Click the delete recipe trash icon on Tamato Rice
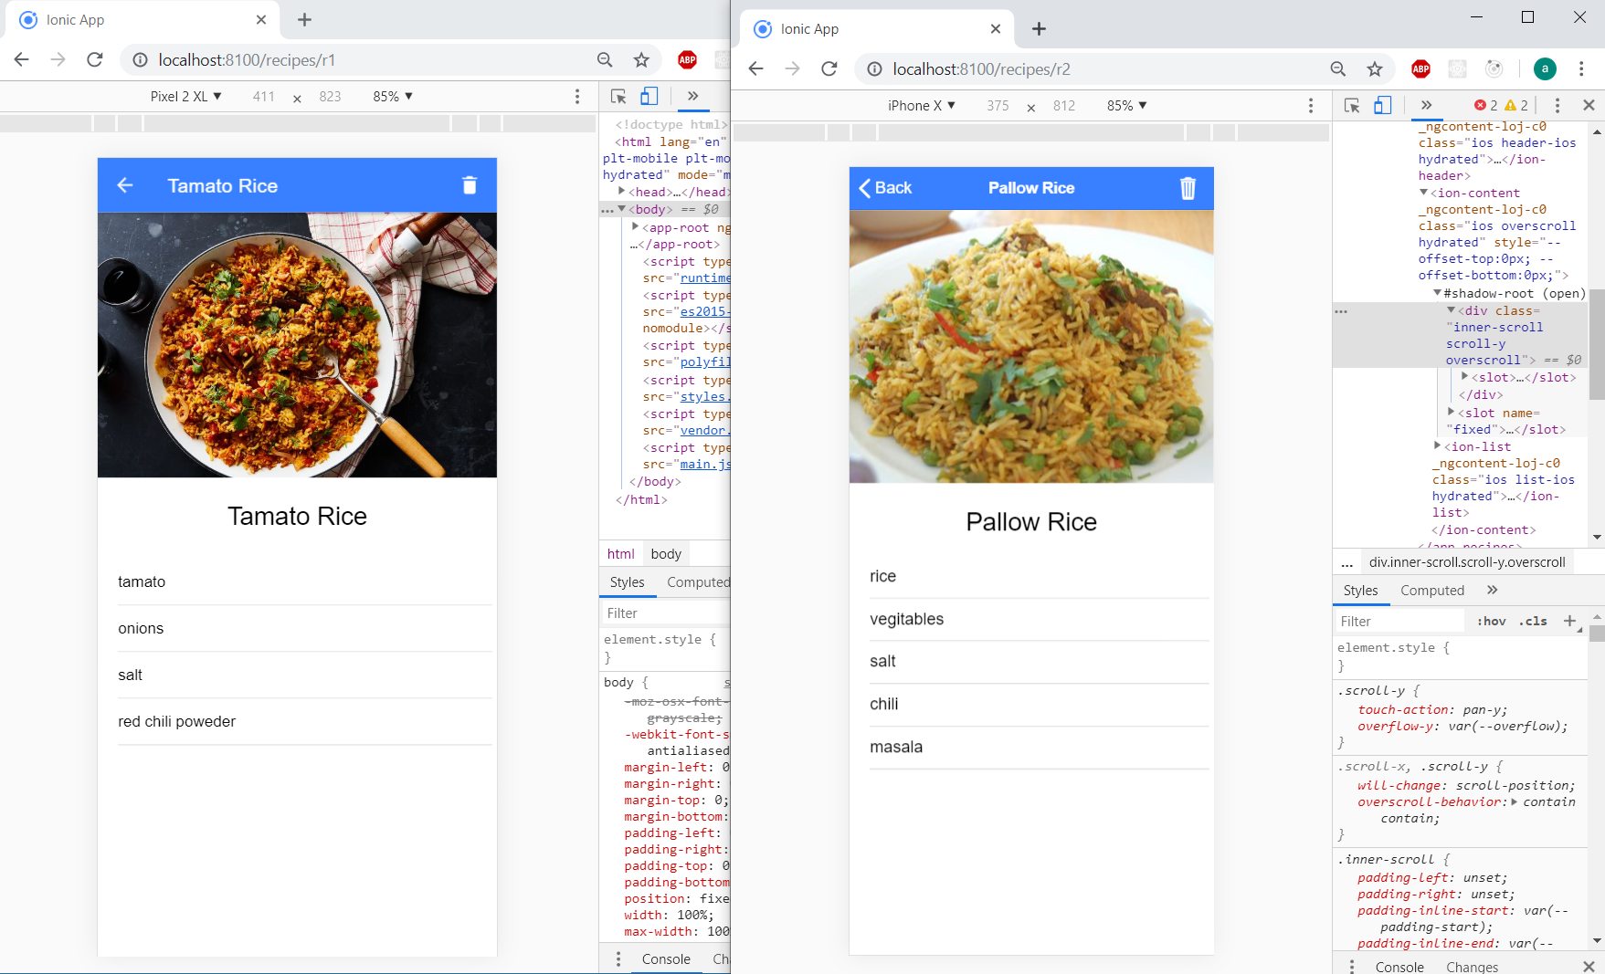Image resolution: width=1605 pixels, height=974 pixels. coord(470,185)
